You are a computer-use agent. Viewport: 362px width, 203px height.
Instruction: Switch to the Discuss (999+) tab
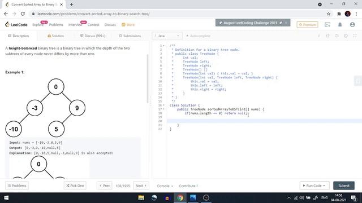pyautogui.click(x=93, y=36)
